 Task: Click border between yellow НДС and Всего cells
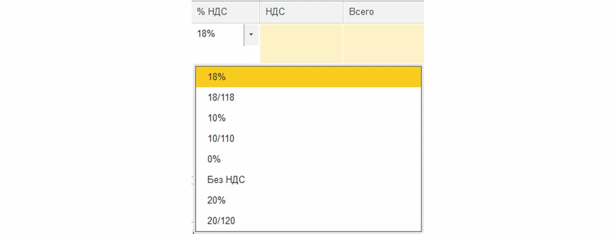[343, 43]
